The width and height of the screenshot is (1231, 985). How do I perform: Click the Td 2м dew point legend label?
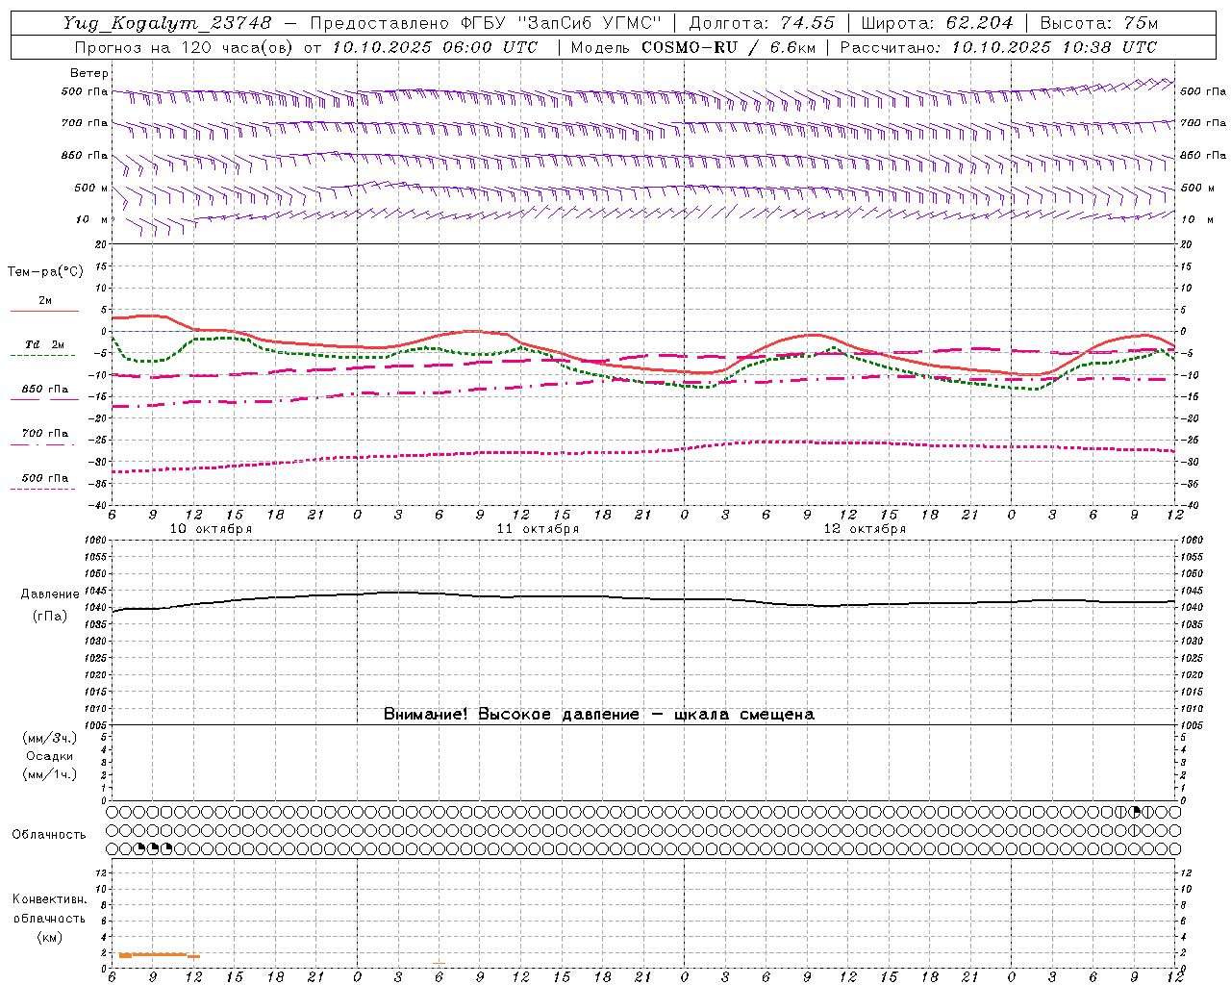[x=45, y=344]
